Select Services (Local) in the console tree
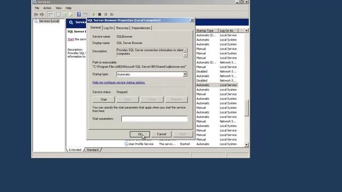 pyautogui.click(x=49, y=21)
